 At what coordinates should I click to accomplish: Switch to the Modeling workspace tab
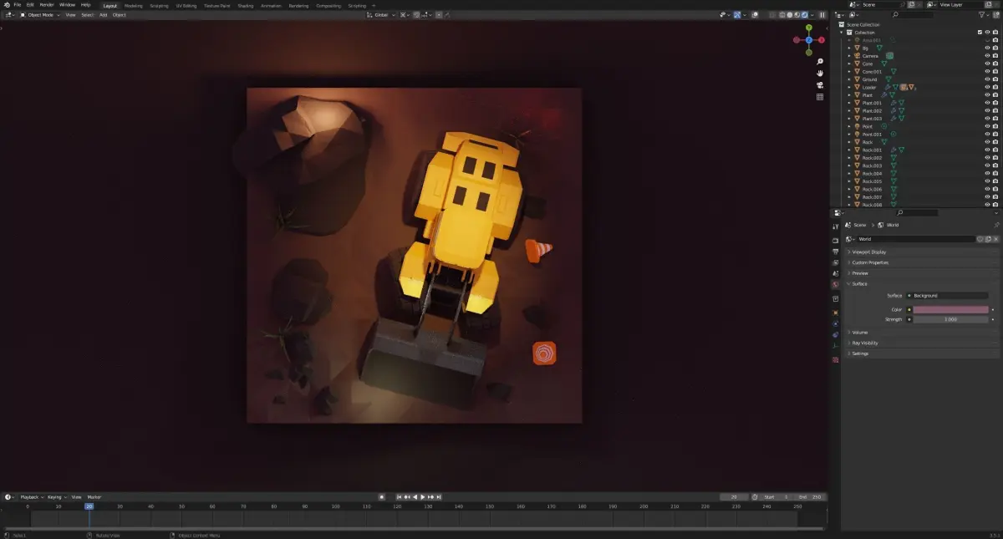click(134, 6)
